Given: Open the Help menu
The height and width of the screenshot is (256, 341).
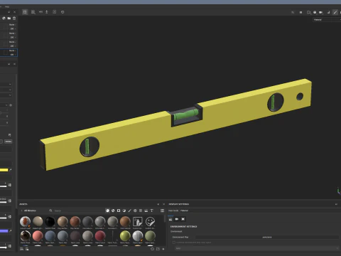Looking at the screenshot, I should click(7, 6).
